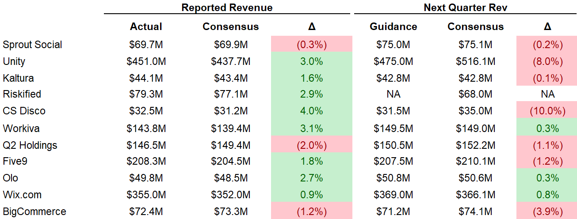Click BigCommerce actual revenue $72.4M

pos(146,211)
